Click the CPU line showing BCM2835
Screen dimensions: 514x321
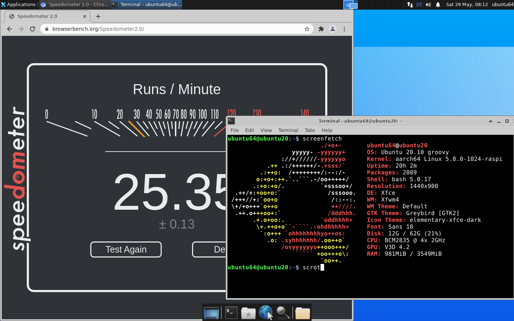[406, 240]
